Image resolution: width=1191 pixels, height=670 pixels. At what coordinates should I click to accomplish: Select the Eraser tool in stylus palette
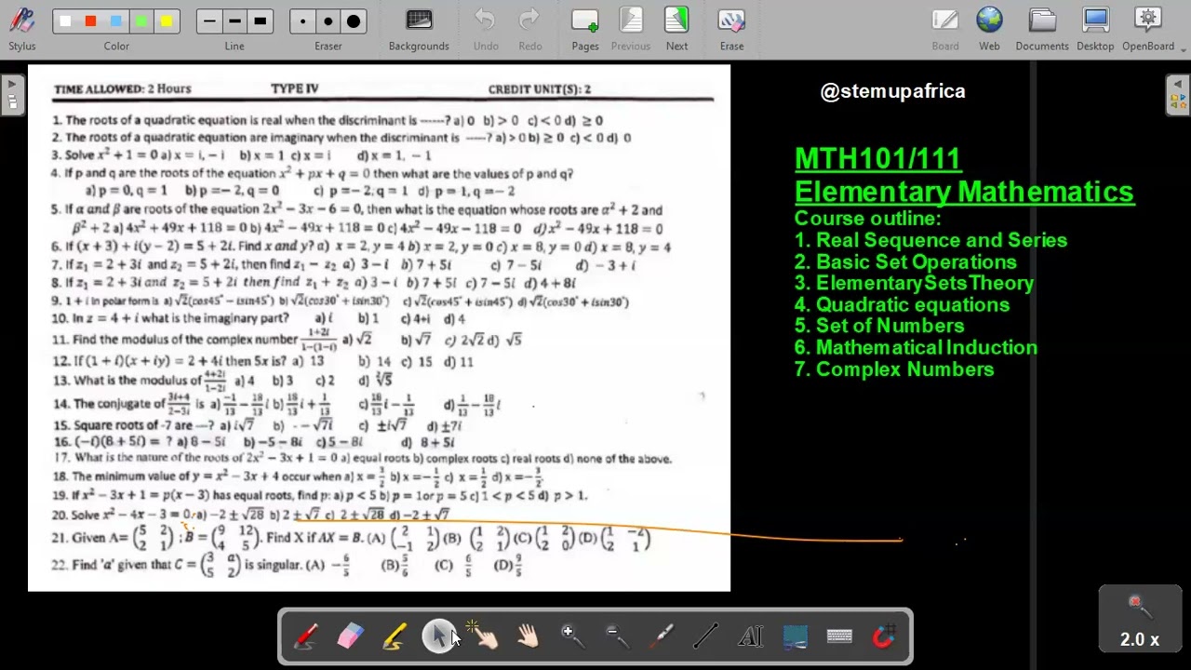[x=350, y=636]
